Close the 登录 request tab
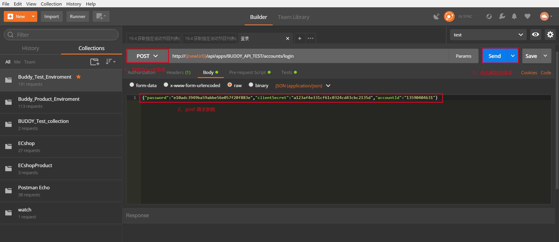Viewport: 559px width, 242px height. click(x=288, y=38)
